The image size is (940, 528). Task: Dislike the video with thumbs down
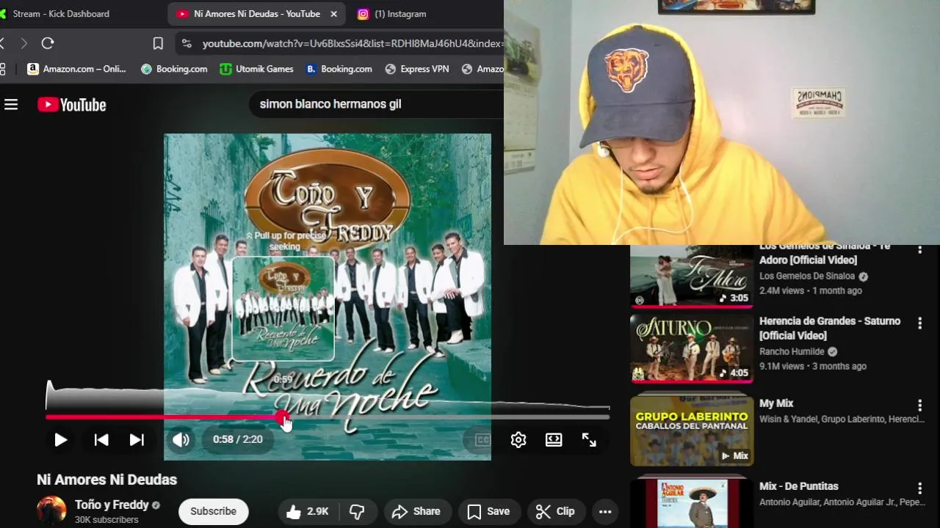357,511
